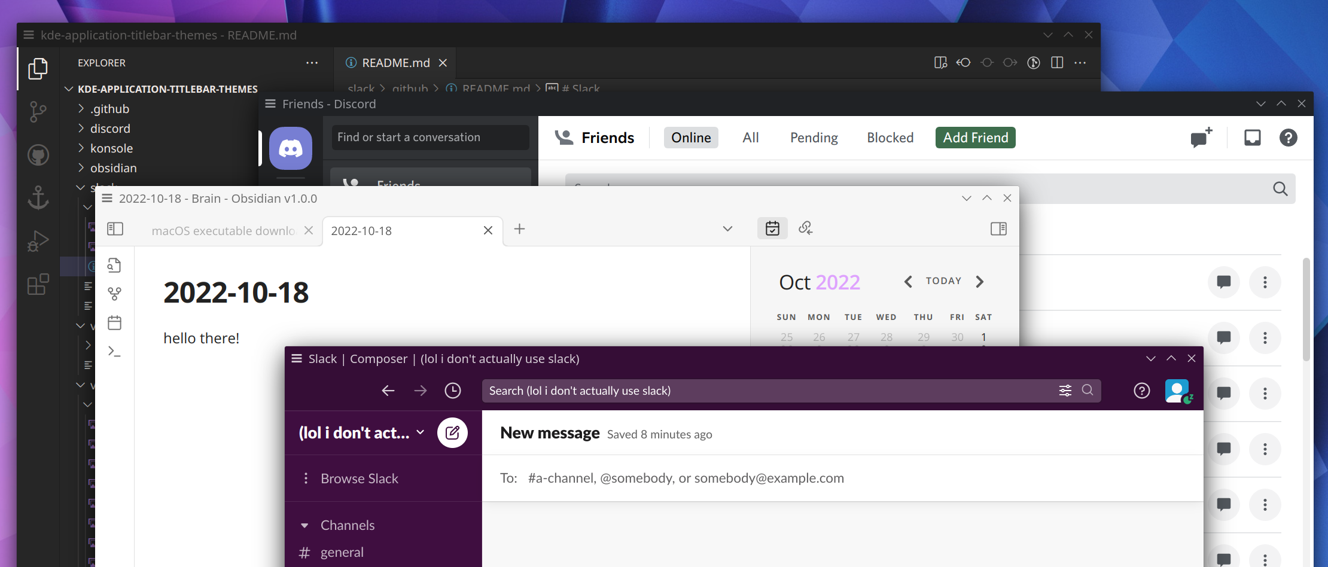Go to next month in Obsidian calendar
The width and height of the screenshot is (1328, 567).
pos(979,281)
